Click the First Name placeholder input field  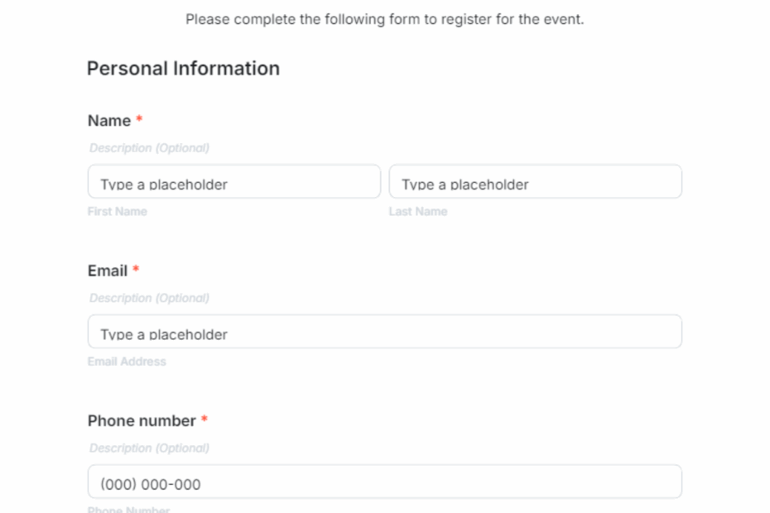(233, 181)
